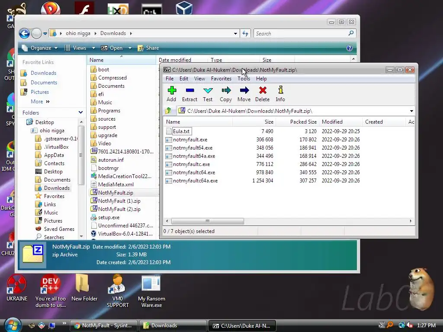Sort archive by Packed Size column
The image size is (443, 332).
point(297,121)
